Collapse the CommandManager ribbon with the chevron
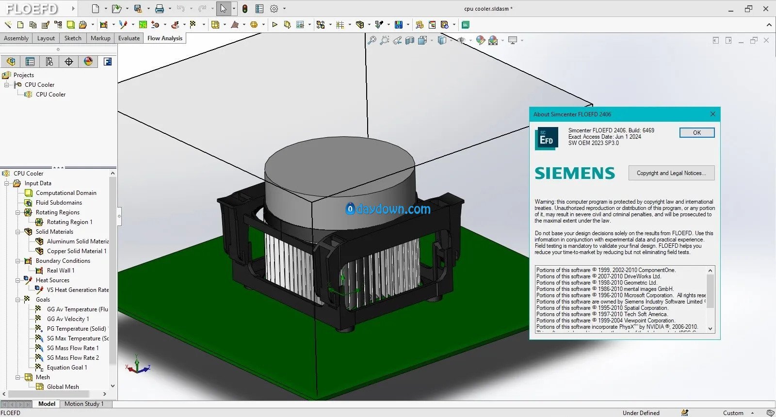Viewport: 776px width, 417px height. coord(769,24)
